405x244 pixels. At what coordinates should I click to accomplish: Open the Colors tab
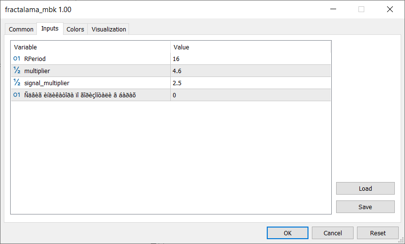coord(75,29)
